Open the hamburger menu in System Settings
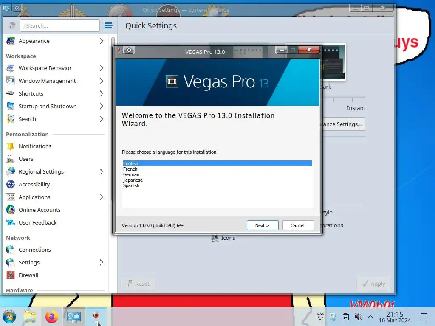 [108, 25]
